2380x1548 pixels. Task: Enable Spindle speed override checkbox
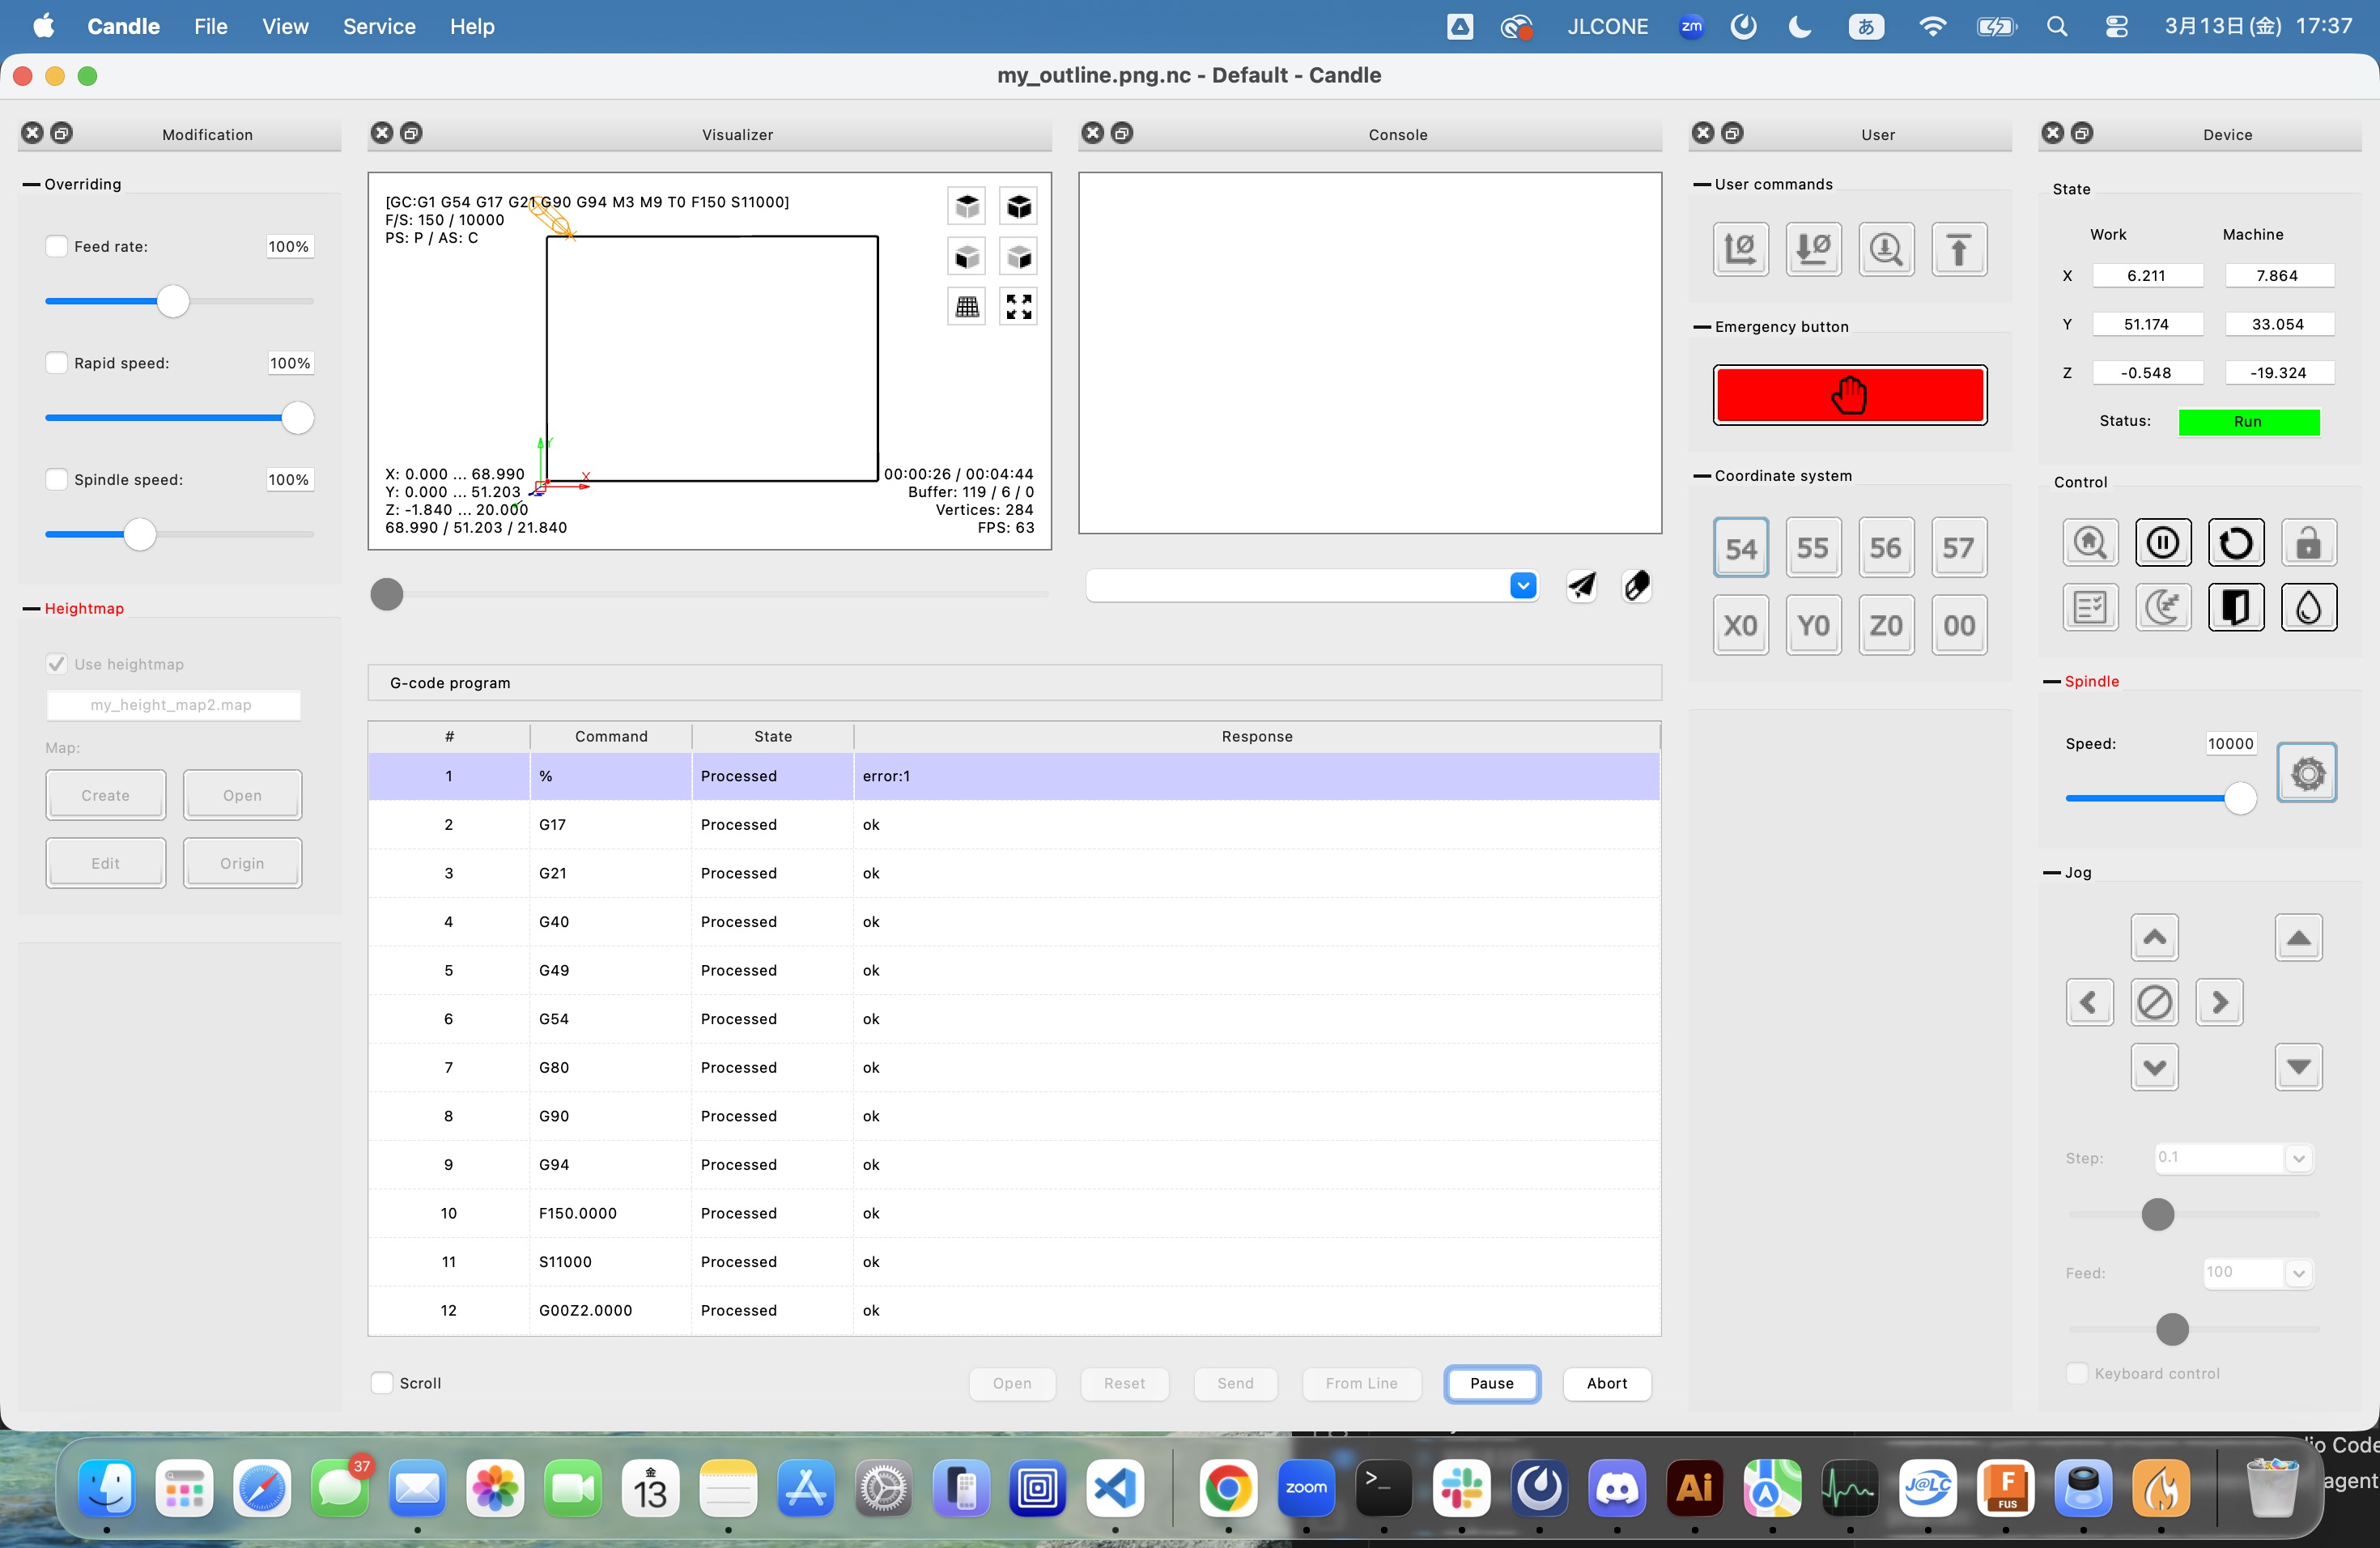(57, 480)
